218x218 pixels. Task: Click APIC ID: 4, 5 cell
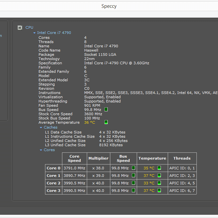(182, 183)
